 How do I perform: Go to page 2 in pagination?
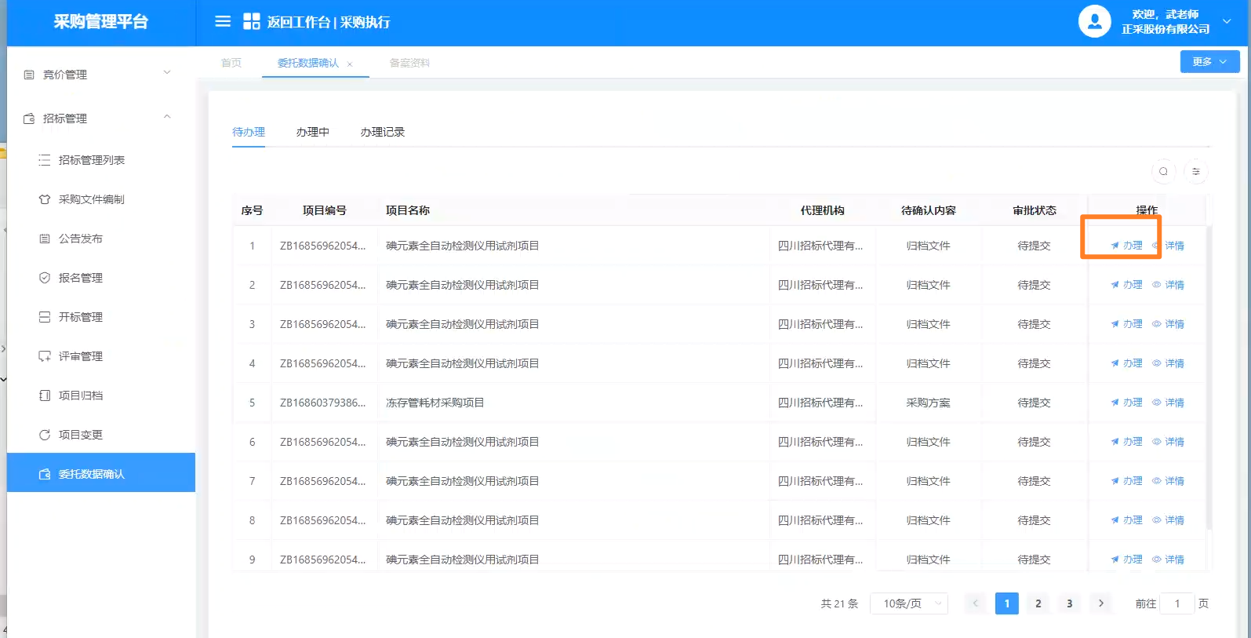pos(1038,603)
